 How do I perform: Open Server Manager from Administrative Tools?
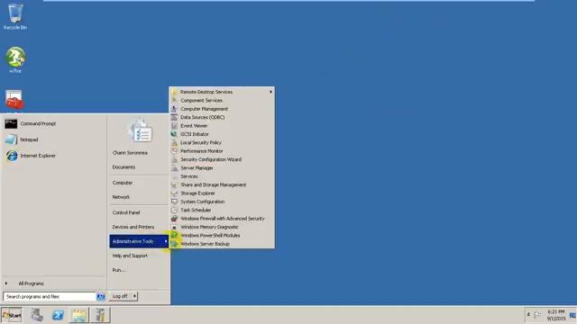tap(197, 168)
